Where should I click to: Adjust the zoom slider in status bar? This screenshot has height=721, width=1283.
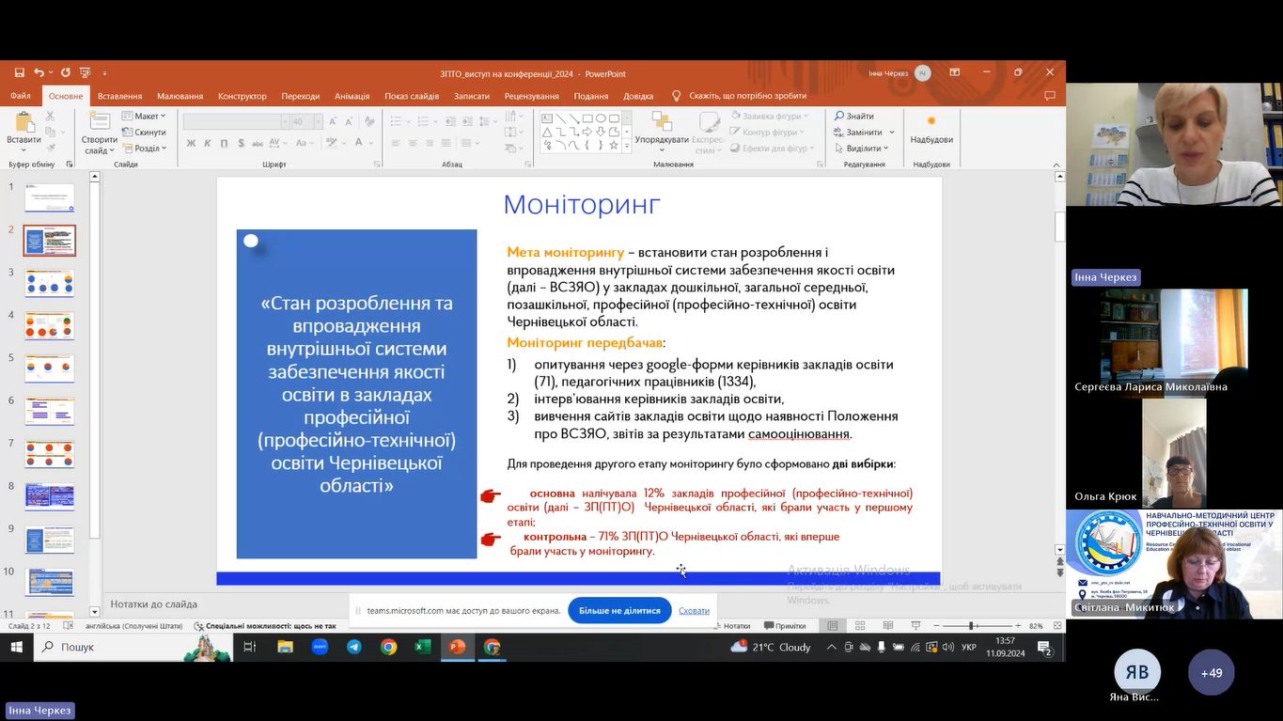tap(971, 626)
